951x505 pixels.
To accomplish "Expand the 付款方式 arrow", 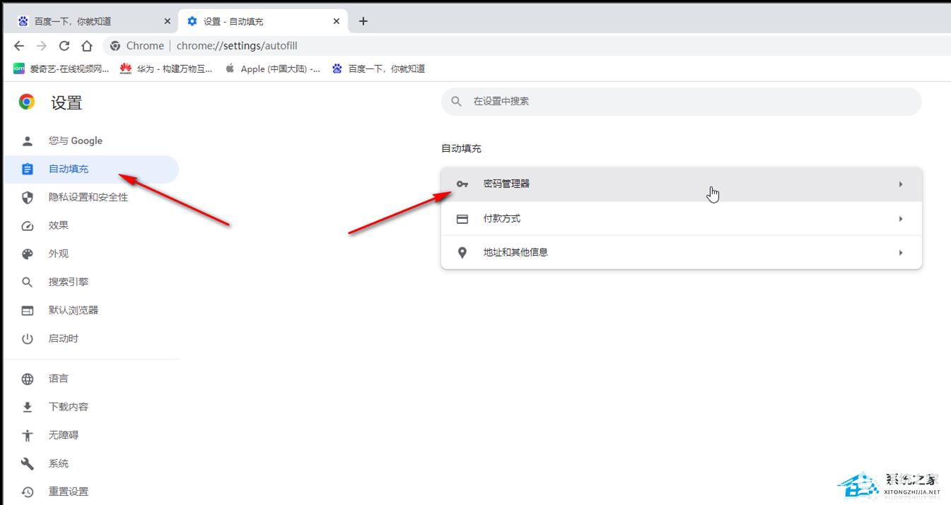I will (901, 219).
